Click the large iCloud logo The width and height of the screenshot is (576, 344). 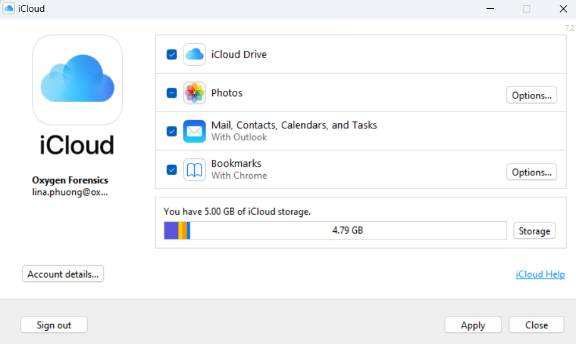pyautogui.click(x=78, y=80)
